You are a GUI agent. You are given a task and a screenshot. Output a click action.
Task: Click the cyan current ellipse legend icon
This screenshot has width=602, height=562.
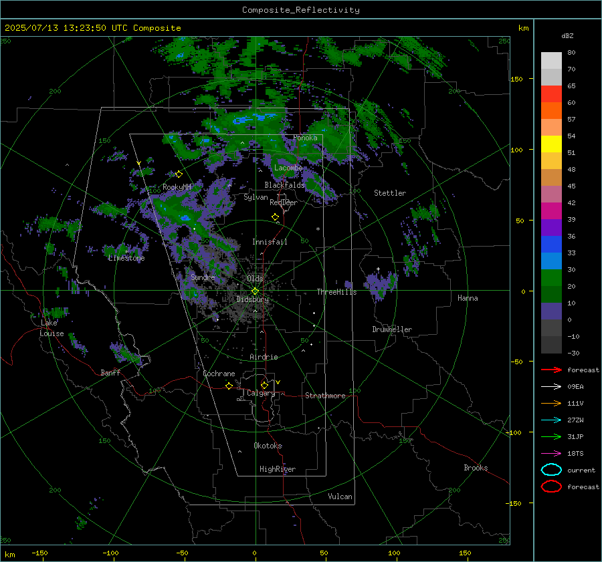point(551,470)
